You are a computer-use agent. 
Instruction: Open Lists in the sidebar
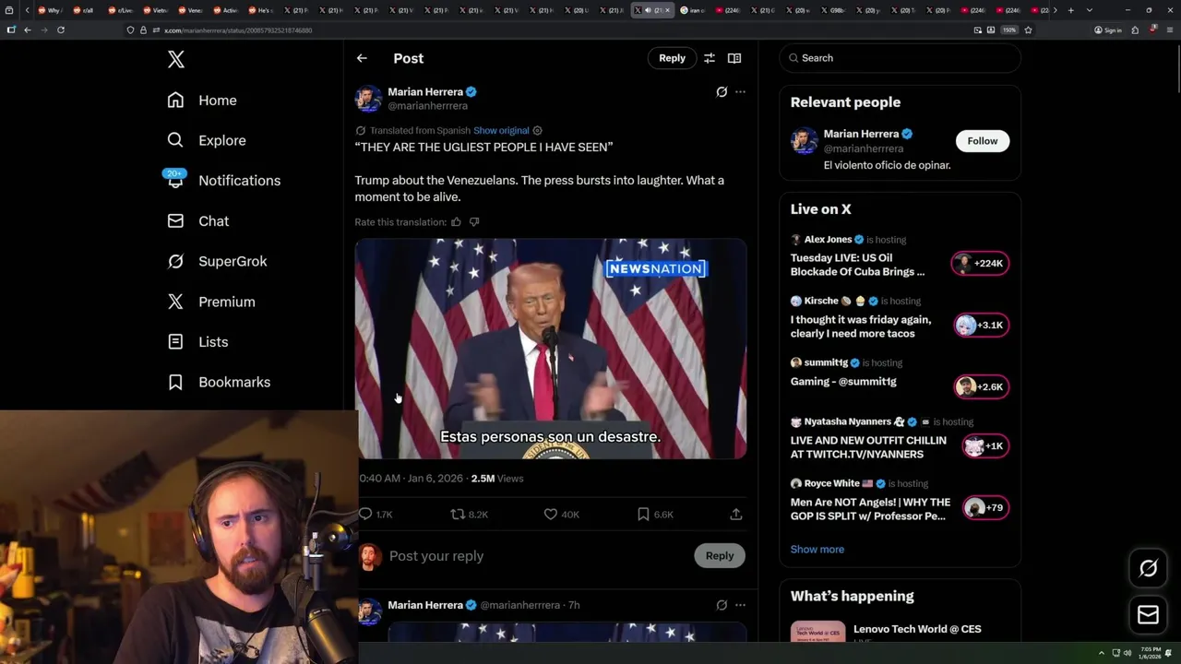pyautogui.click(x=197, y=342)
